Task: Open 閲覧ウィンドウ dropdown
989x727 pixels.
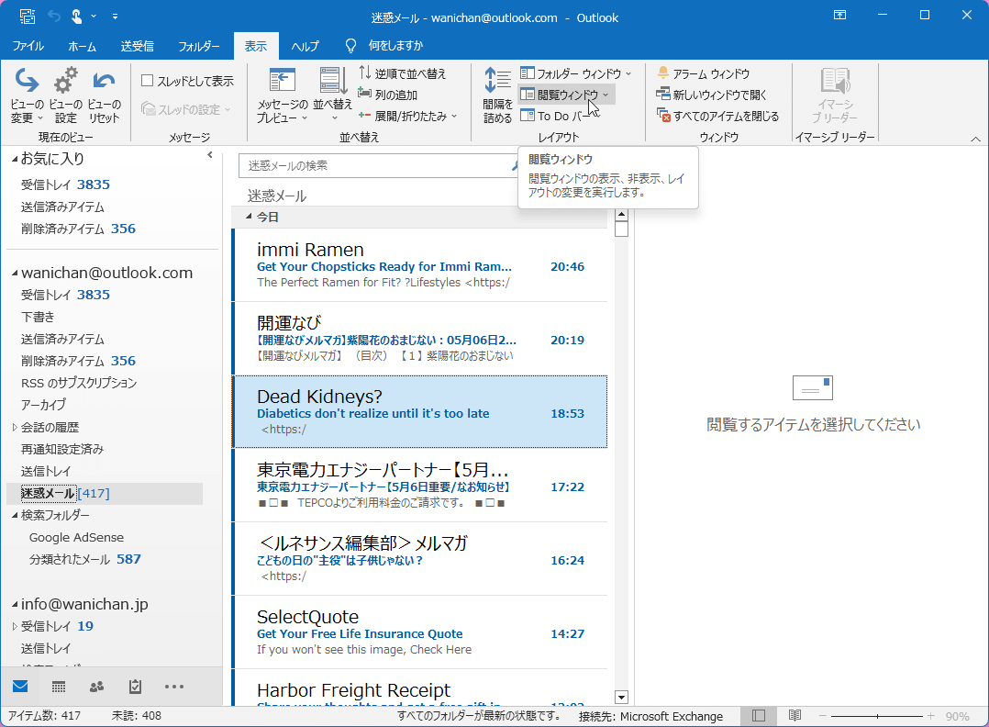Action: [x=565, y=95]
